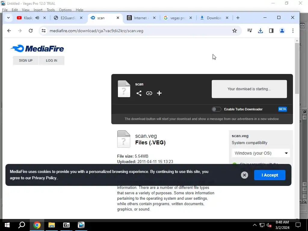Close the Download tab
The width and height of the screenshot is (308, 231).
[x=227, y=18]
